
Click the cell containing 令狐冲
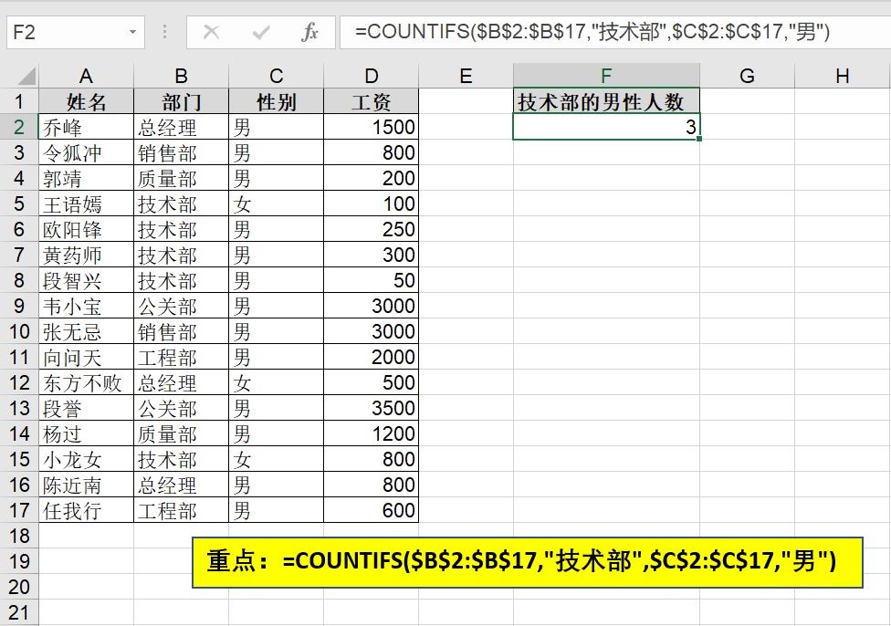[x=86, y=152]
